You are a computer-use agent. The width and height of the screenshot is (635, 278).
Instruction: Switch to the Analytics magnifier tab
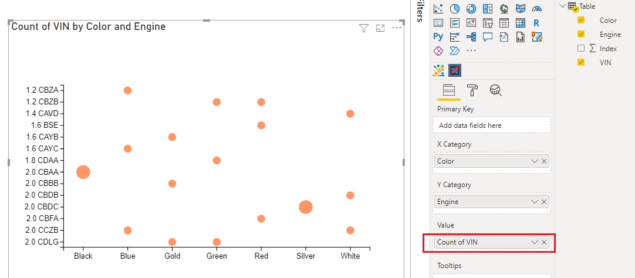click(496, 90)
